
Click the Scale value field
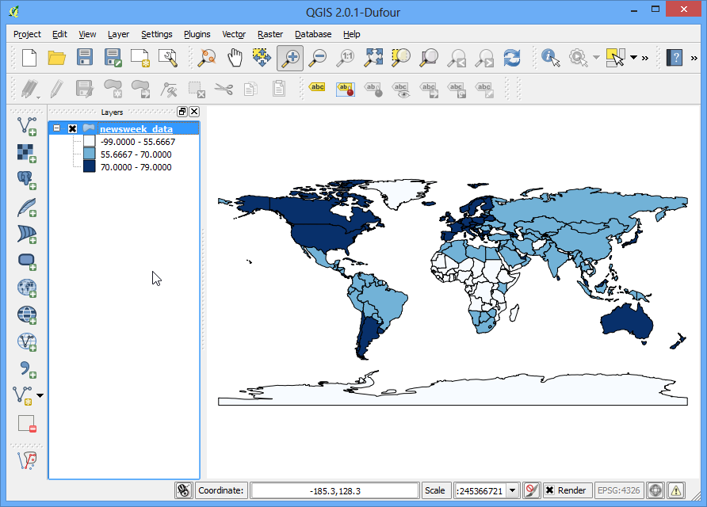(480, 491)
